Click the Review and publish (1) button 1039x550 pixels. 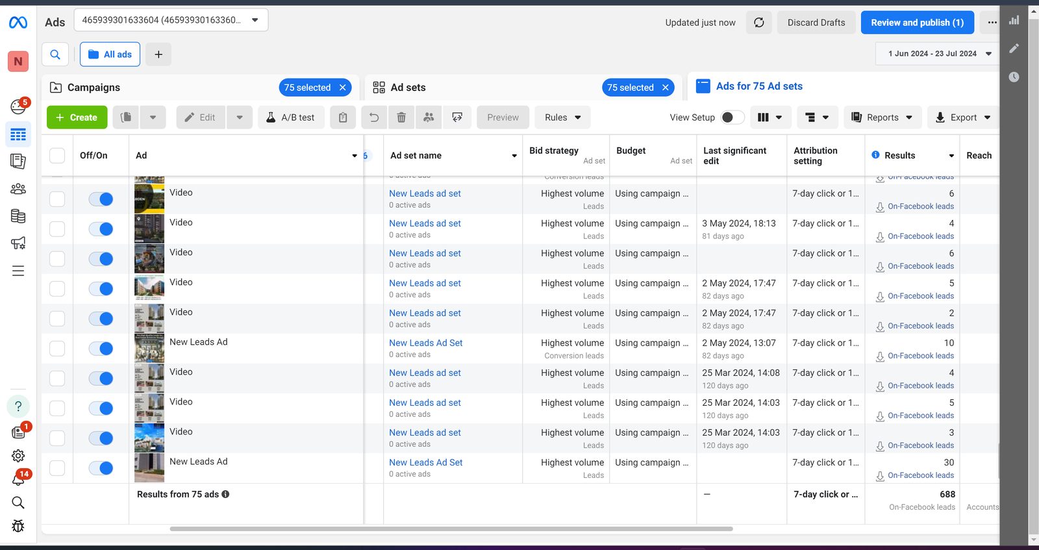pos(917,23)
